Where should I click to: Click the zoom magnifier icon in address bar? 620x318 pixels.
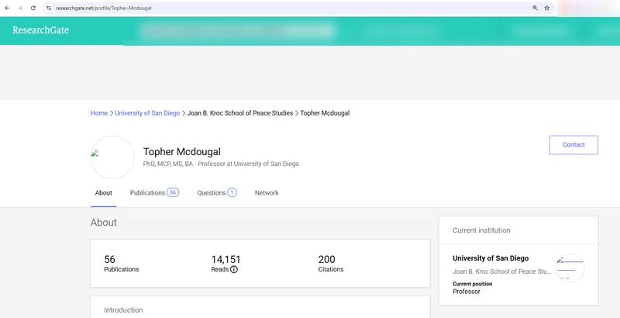535,8
